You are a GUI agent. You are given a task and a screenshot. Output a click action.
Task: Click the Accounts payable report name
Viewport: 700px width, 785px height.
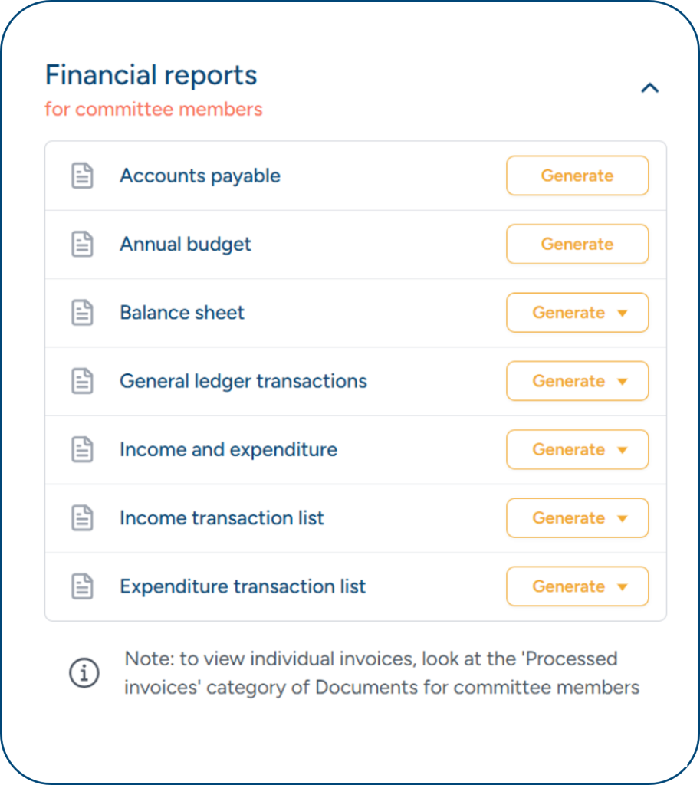point(200,176)
